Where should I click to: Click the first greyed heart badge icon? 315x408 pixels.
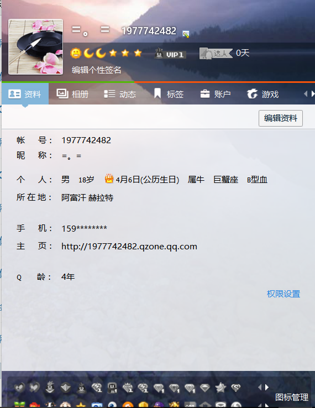click(19, 388)
